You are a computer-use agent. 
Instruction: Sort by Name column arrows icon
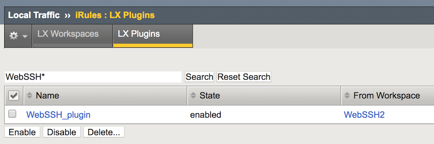pos(30,96)
